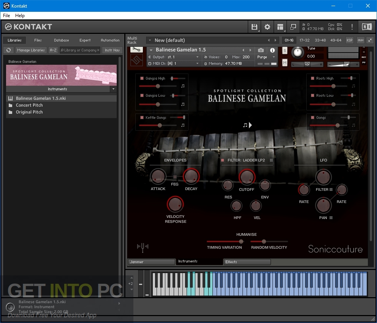Viewport: 377px width, 323px height.
Task: Open LFO Filter menu icon
Action: point(331,189)
